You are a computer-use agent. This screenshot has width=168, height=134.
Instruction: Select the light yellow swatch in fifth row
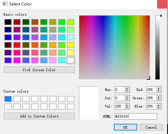(x=71, y=53)
